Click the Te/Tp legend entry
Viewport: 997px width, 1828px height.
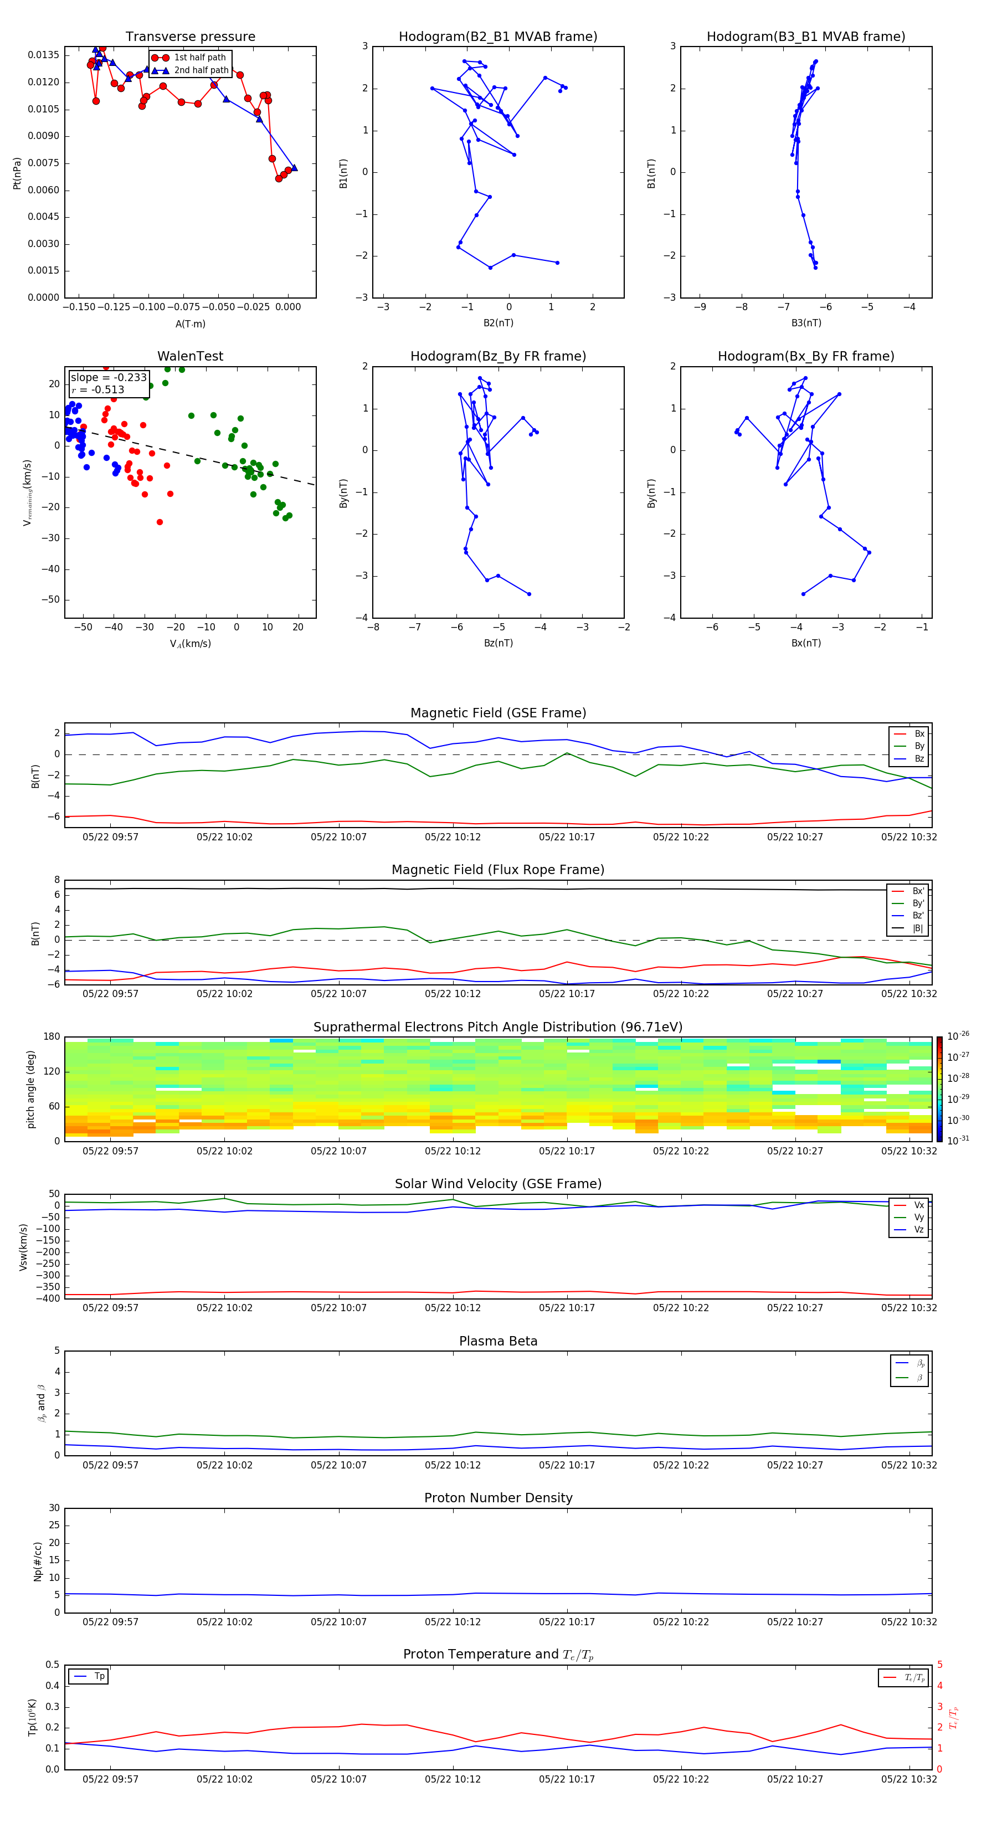905,1677
